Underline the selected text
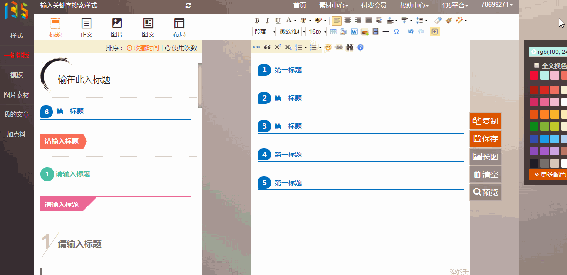This screenshot has height=275, width=567. coord(278,20)
